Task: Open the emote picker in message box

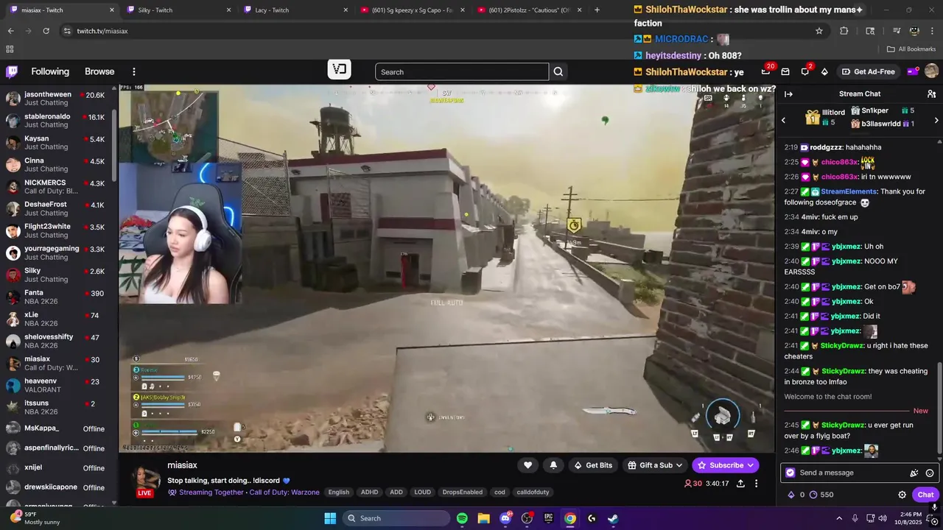Action: pos(930,473)
